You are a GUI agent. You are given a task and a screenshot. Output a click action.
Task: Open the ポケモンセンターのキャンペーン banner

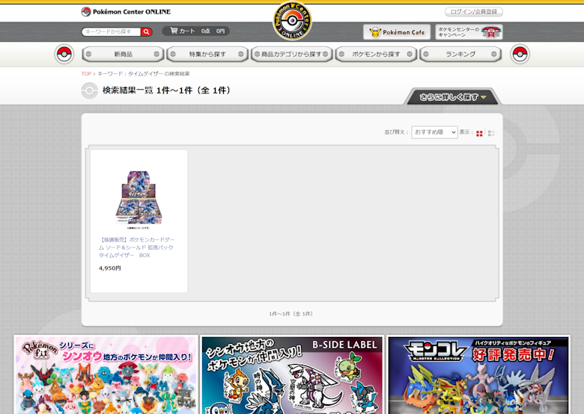tap(469, 32)
